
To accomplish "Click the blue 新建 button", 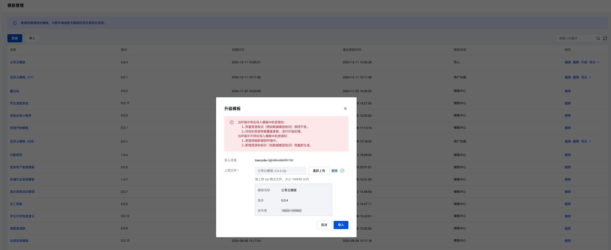I will 15,38.
